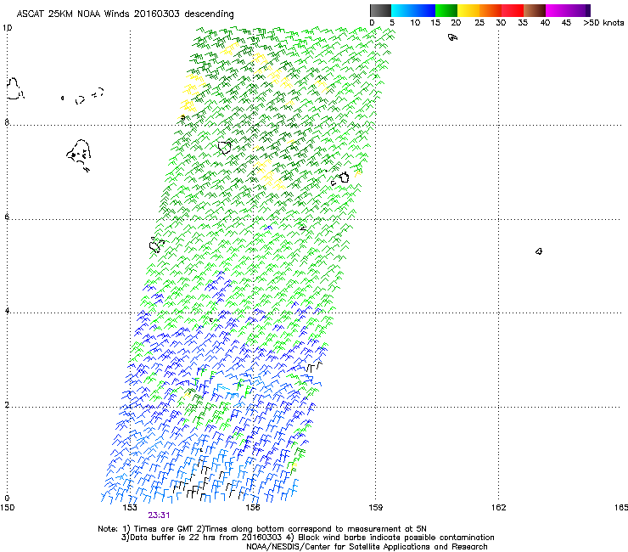The width and height of the screenshot is (628, 552).
Task: Click the cyan 5-10 knots legend color
Action: (x=402, y=10)
